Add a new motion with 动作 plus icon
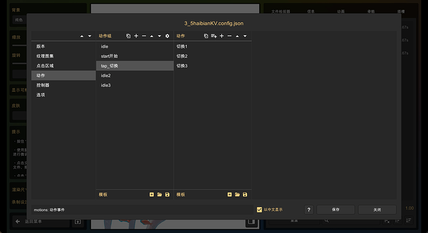428x233 pixels. tap(221, 36)
